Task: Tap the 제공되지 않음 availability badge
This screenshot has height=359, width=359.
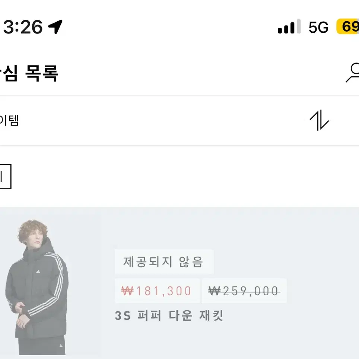Action: [x=164, y=262]
